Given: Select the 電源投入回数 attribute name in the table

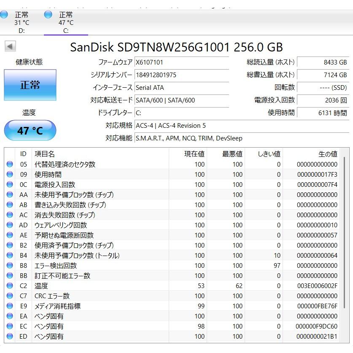Looking at the screenshot, I should [55, 185].
